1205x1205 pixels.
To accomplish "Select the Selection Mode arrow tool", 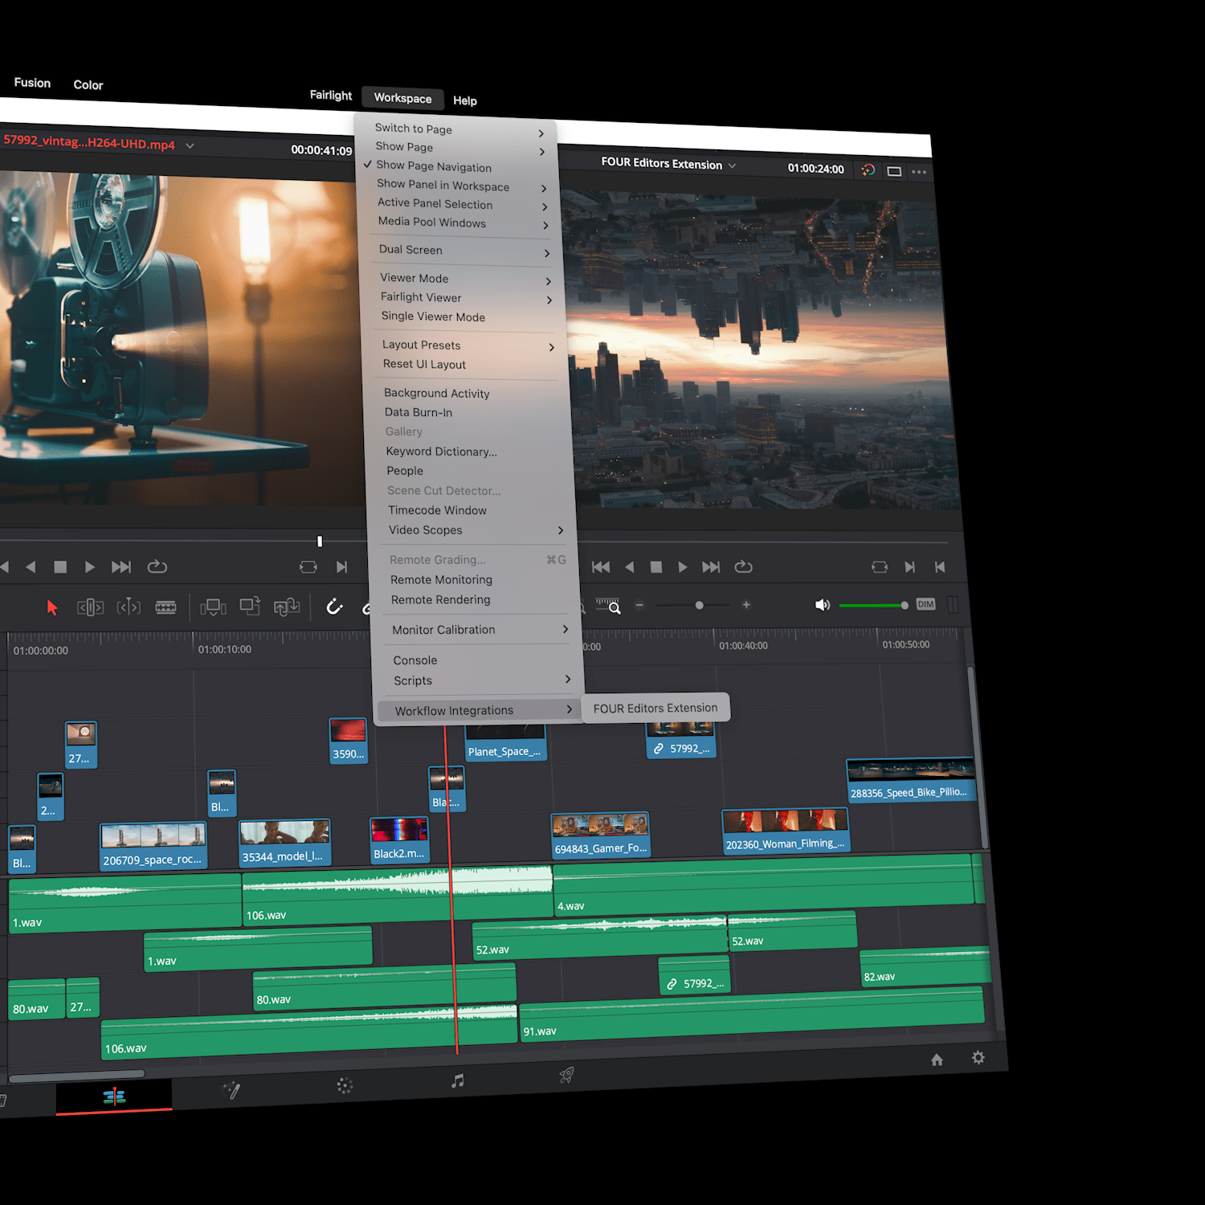I will point(52,607).
